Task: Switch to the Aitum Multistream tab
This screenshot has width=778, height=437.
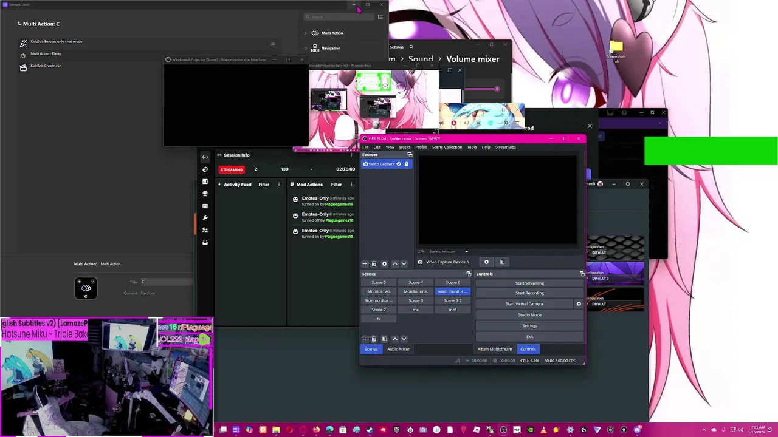Action: [x=495, y=349]
